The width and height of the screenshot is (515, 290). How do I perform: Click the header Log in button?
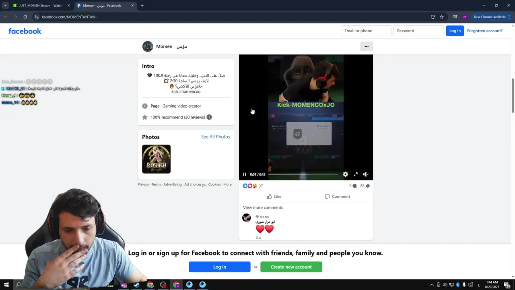(455, 31)
